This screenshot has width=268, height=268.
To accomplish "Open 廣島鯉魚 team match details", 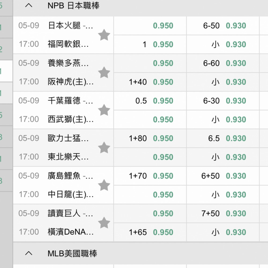I will click(x=70, y=176).
